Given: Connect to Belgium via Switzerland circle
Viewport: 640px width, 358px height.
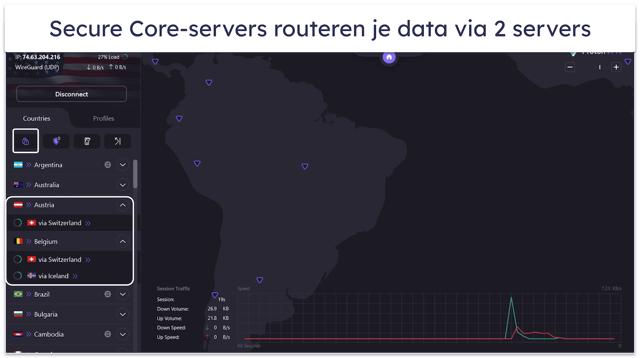Looking at the screenshot, I should click(17, 259).
